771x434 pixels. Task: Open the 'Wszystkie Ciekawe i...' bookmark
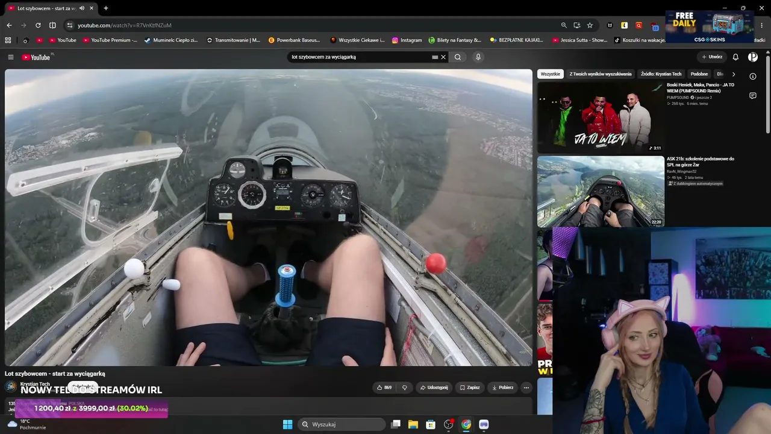click(357, 40)
